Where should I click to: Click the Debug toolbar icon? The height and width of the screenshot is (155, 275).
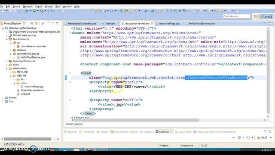(27, 11)
